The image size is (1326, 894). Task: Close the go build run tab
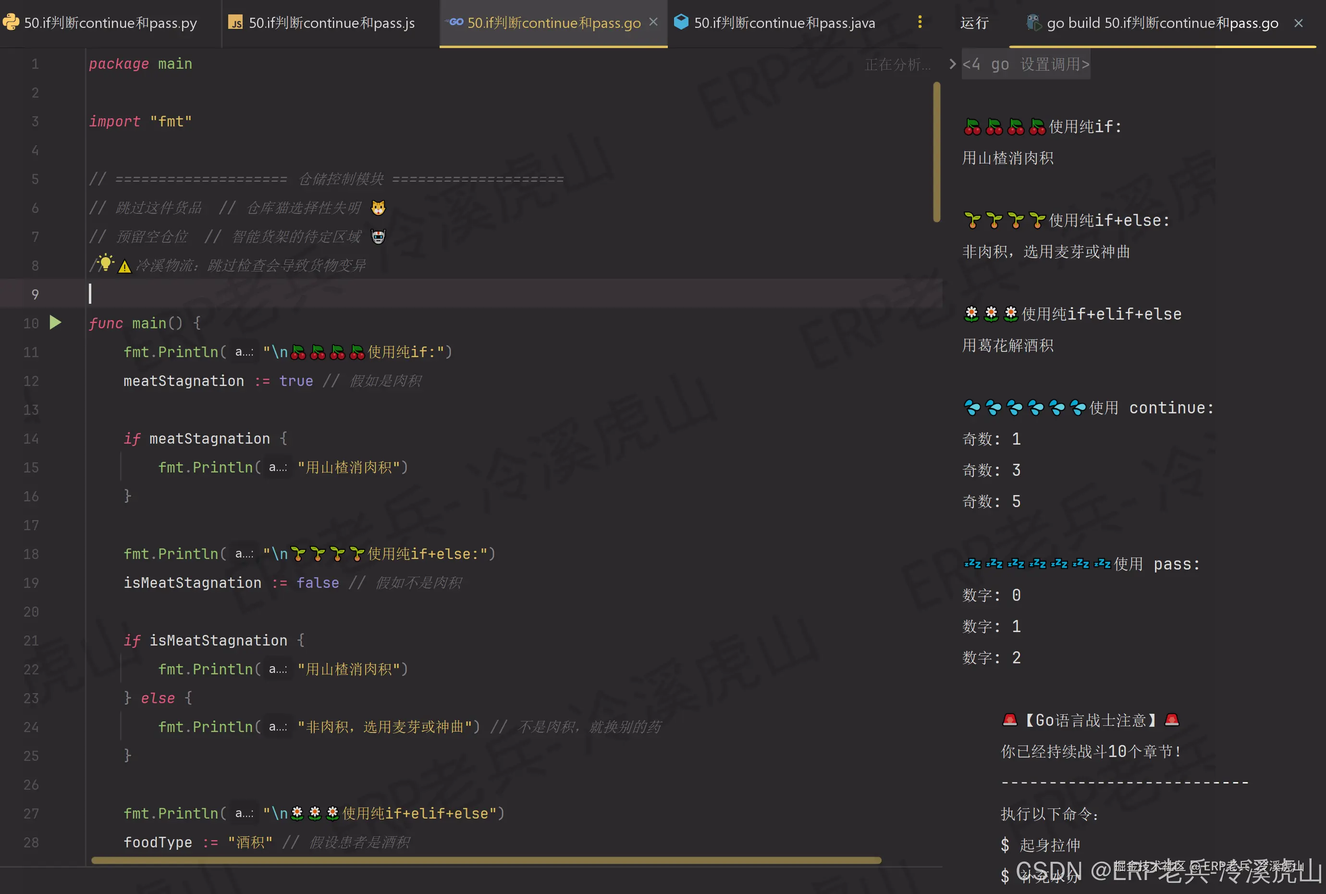pos(1299,23)
